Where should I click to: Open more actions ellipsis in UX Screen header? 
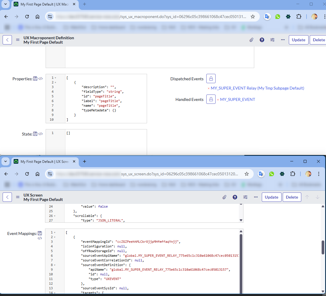click(x=256, y=197)
